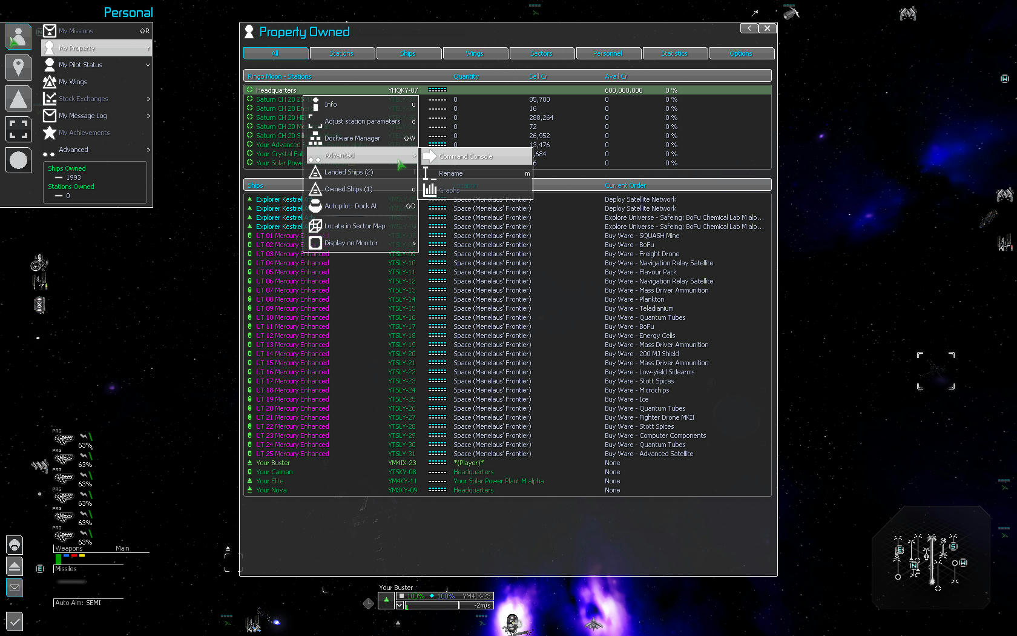Choose Info in the context menu
1017x636 pixels.
[362, 104]
